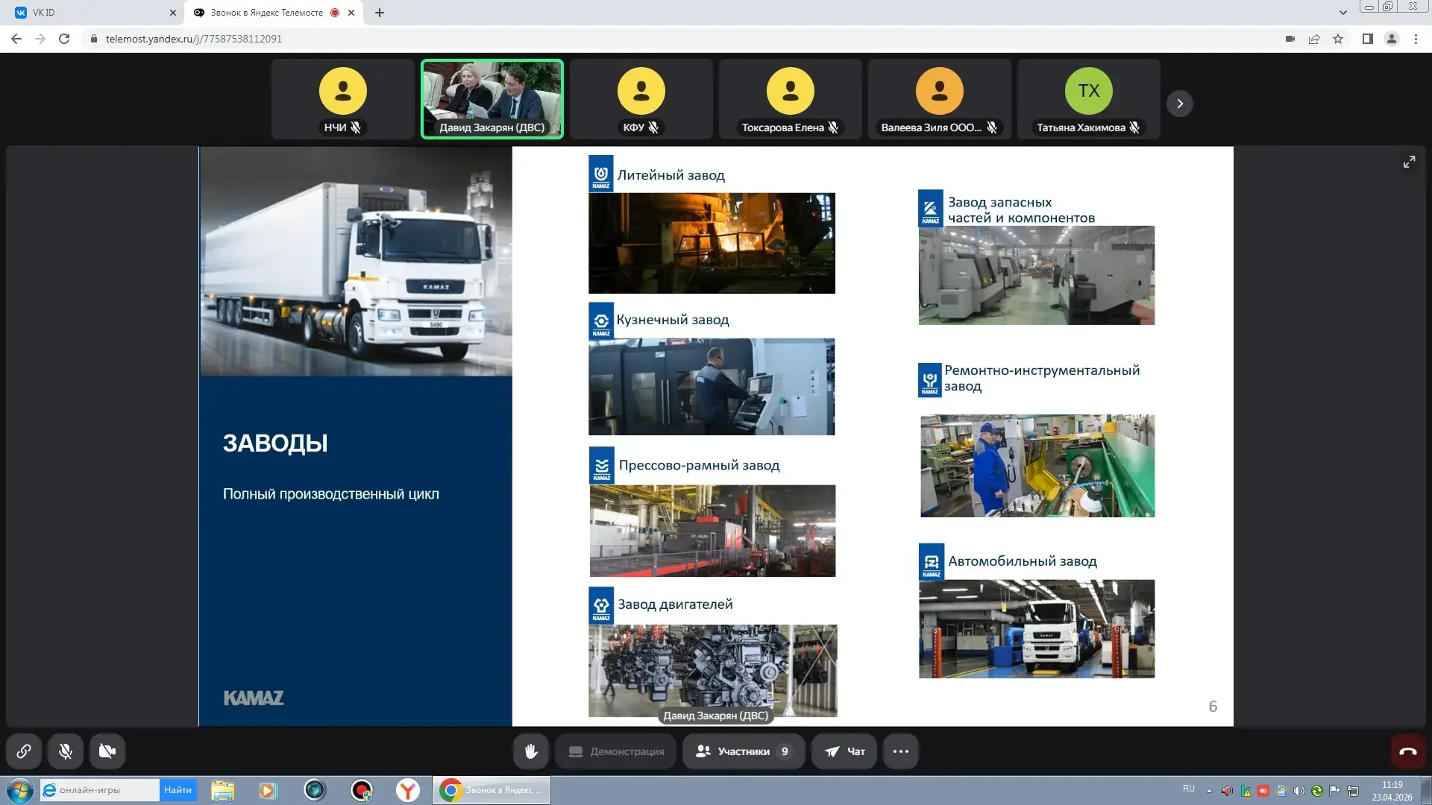
Task: Launch Windows Media Player from taskbar
Action: 268,790
